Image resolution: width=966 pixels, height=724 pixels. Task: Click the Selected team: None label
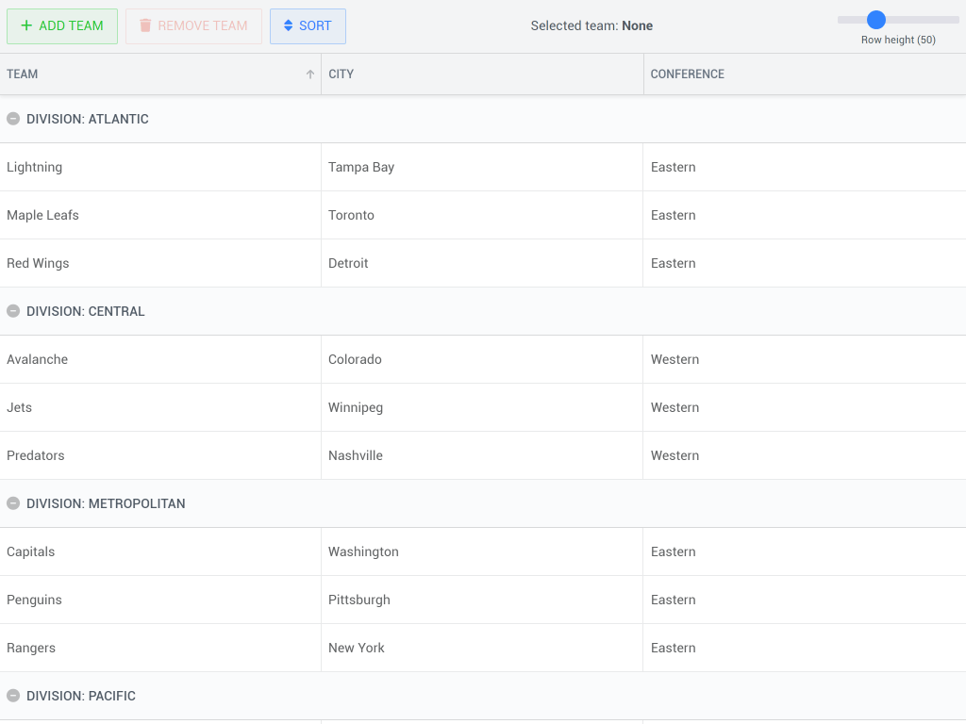click(x=591, y=25)
